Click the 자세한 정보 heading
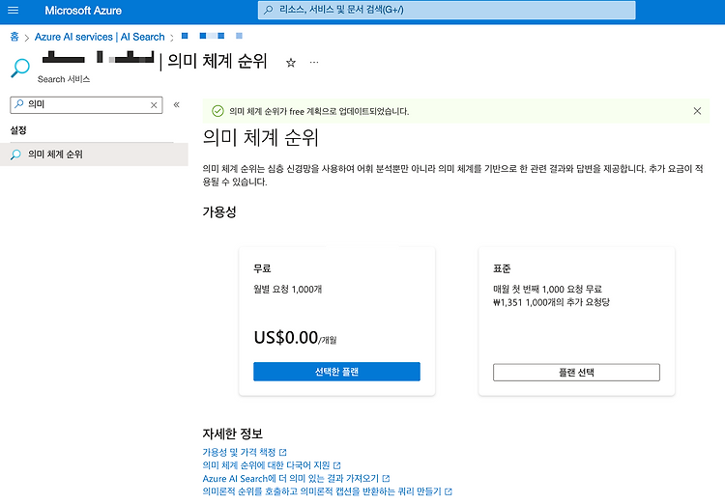Viewport: 725px width, 504px height. point(233,434)
